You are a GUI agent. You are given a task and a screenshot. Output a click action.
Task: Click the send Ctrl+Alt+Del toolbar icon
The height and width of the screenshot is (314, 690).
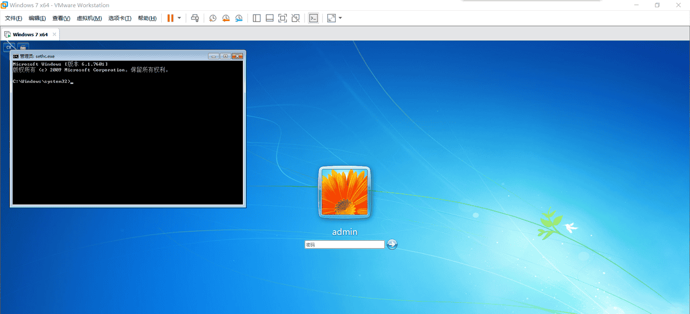point(195,18)
